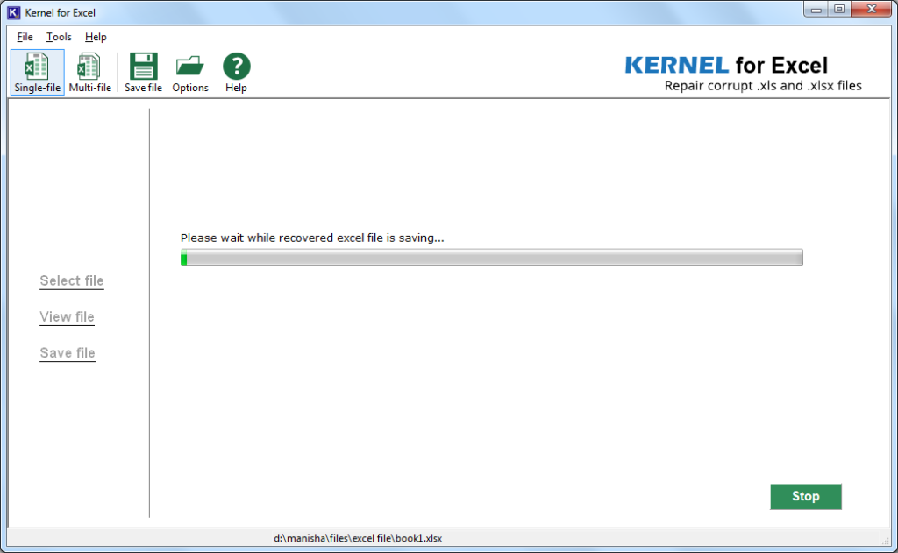Click the saving status message text
The height and width of the screenshot is (553, 898).
click(311, 238)
